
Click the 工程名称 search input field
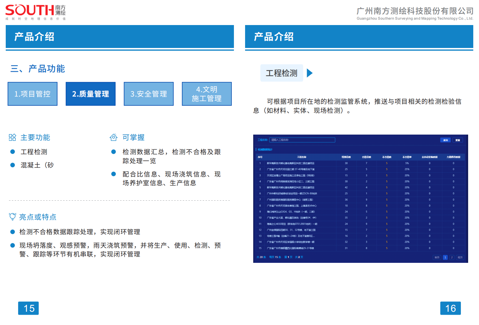pos(302,140)
